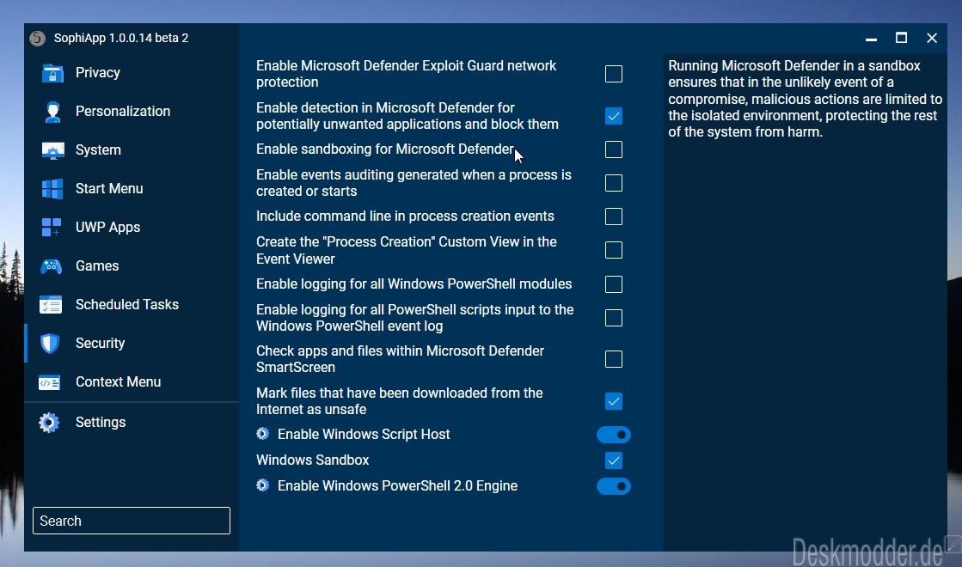Minimize the SophiApp window
Viewport: 962px width, 567px height.
(871, 38)
